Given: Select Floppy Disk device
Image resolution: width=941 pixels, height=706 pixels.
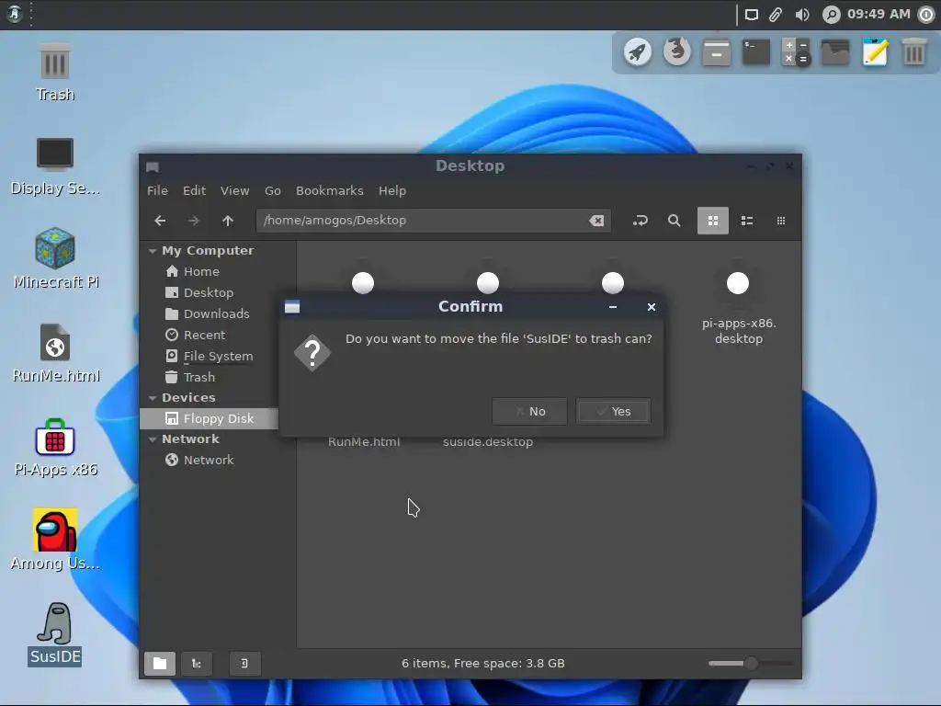Looking at the screenshot, I should click(x=209, y=418).
